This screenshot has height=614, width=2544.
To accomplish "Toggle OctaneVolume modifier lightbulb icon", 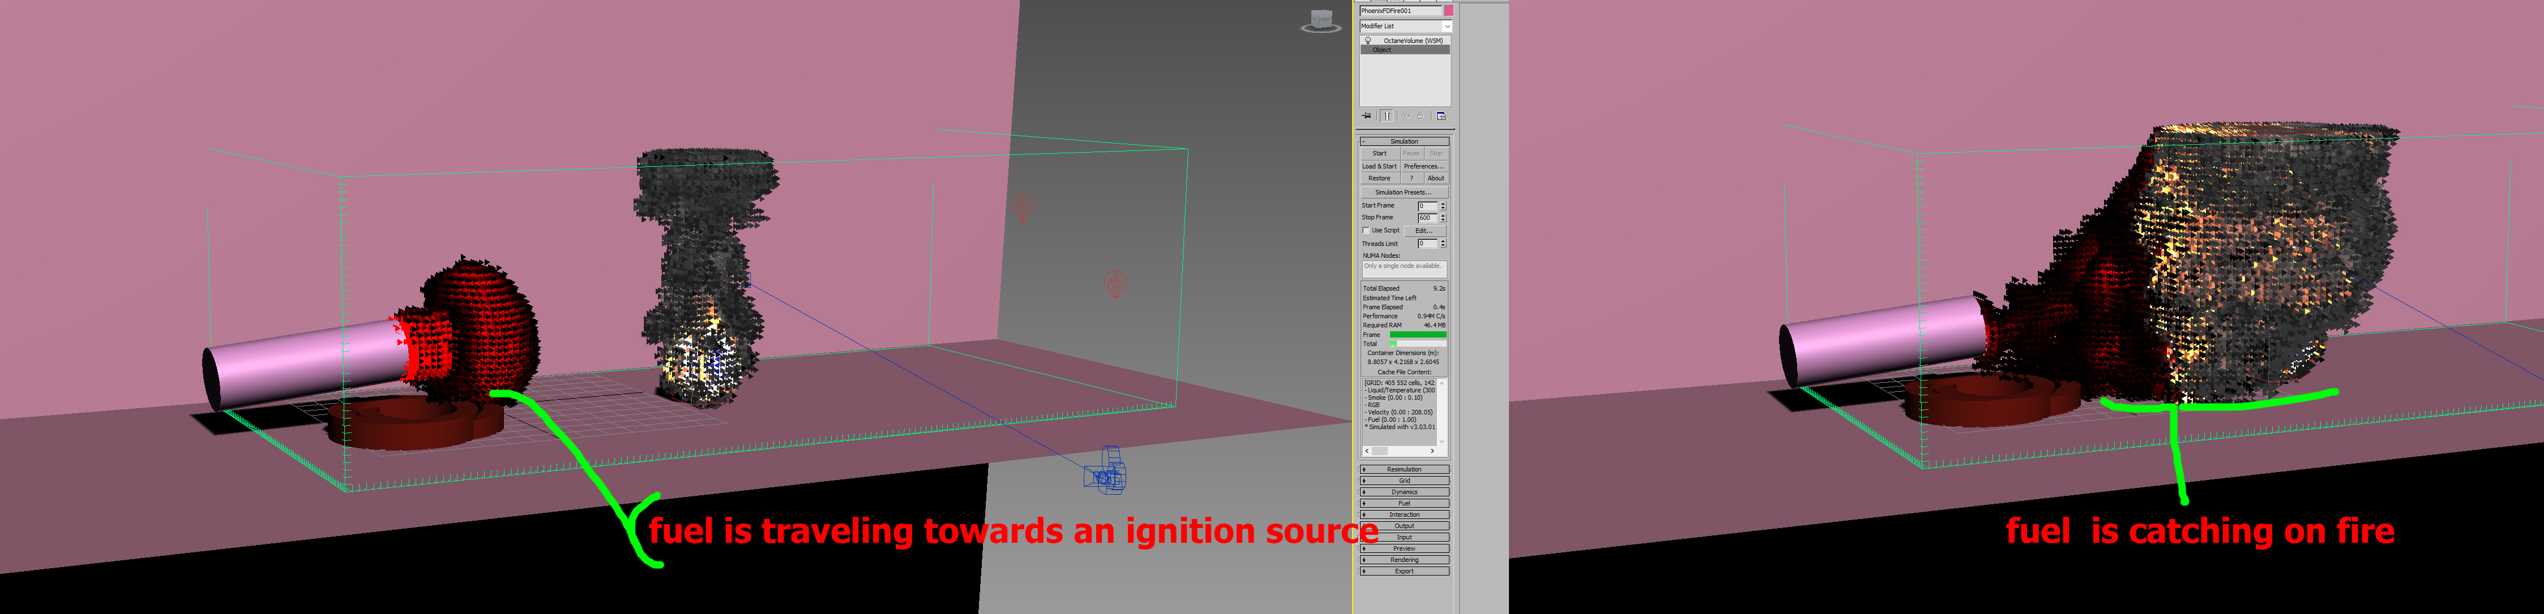I will click(1368, 40).
